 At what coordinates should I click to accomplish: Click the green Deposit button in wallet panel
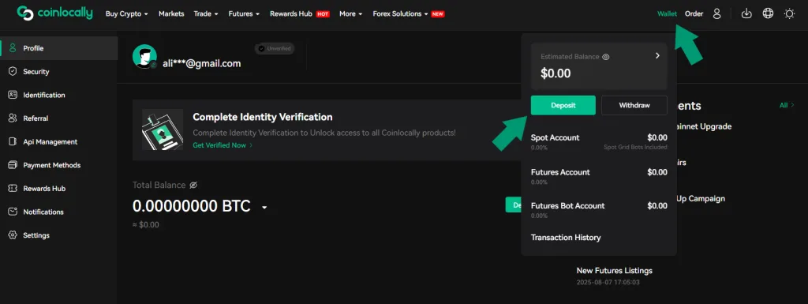(x=563, y=105)
